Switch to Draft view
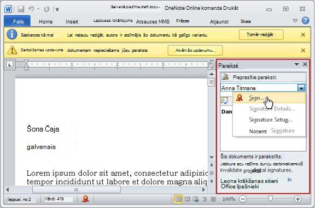This screenshot has height=208, width=315. 213,199
